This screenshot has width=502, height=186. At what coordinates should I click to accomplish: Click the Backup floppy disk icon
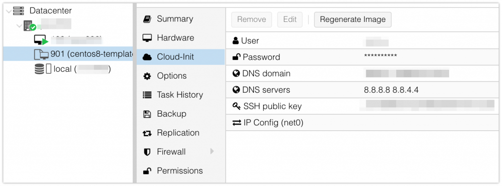[147, 114]
